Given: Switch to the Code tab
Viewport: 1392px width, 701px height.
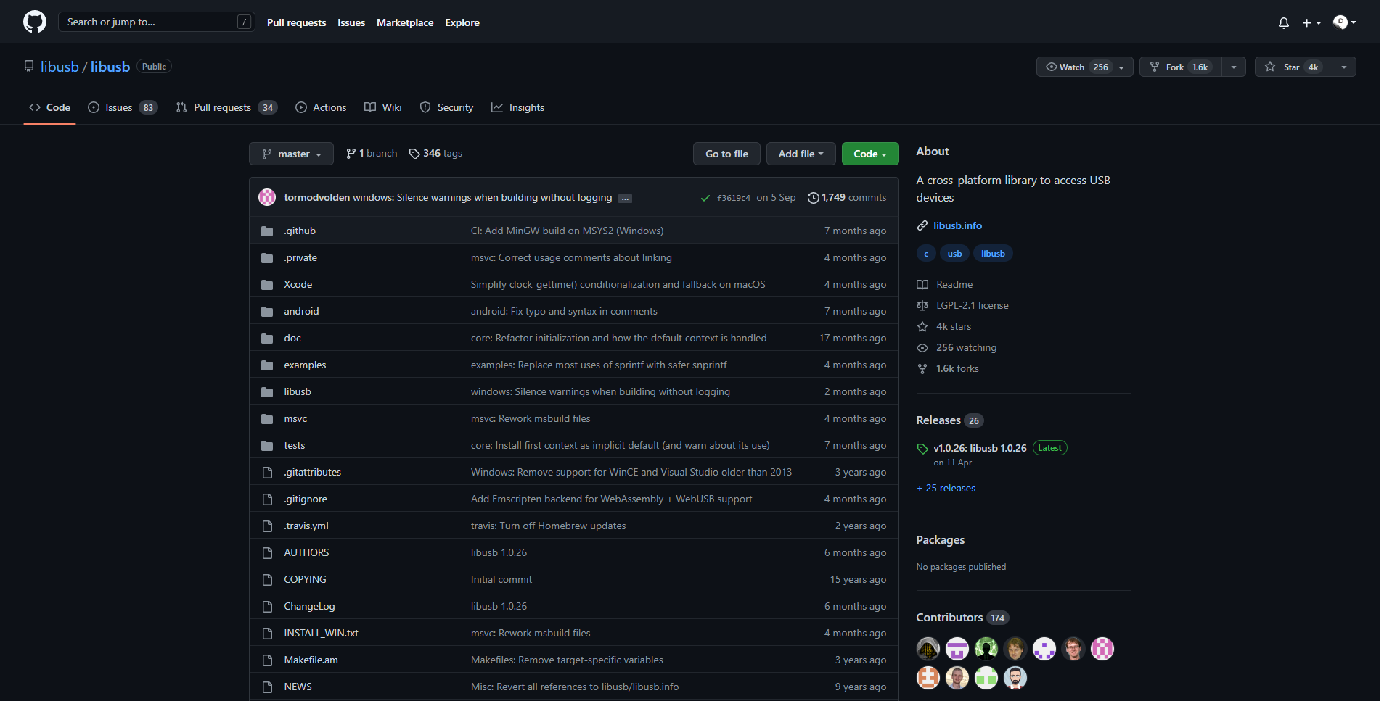Looking at the screenshot, I should tap(49, 107).
